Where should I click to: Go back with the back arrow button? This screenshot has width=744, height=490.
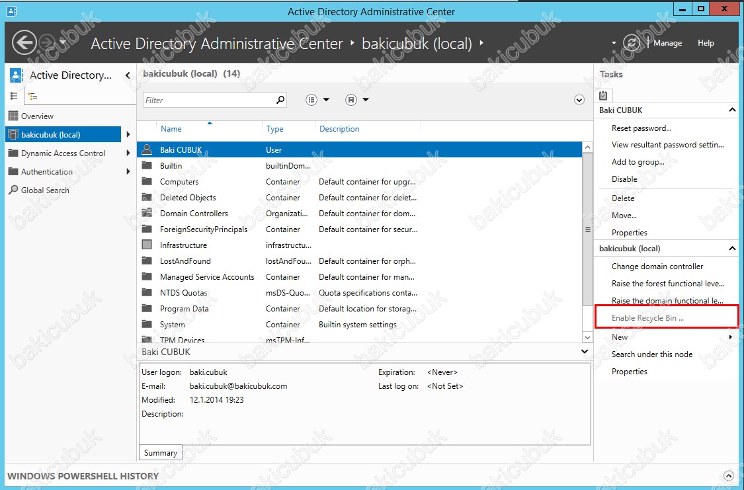pyautogui.click(x=24, y=43)
